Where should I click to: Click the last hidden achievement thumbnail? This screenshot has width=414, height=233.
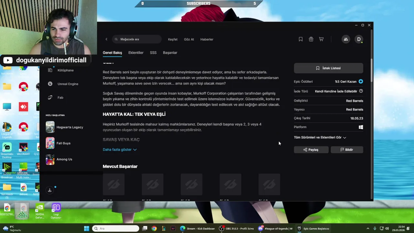[x=269, y=184]
